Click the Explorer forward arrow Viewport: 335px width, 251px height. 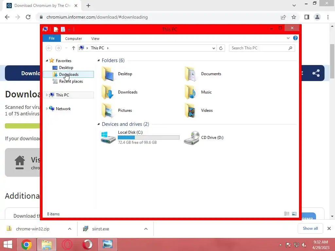pyautogui.click(x=58, y=48)
